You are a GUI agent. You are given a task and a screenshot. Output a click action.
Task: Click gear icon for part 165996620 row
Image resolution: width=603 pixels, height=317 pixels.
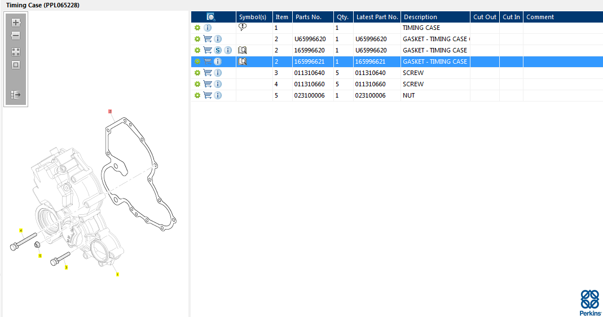(x=197, y=50)
